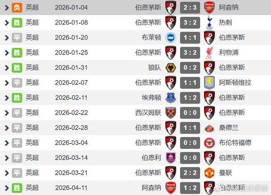Image resolution: width=271 pixels, height=195 pixels.
Task: Click the green 胜 badge on 2026-01-08
Action: click(x=17, y=22)
